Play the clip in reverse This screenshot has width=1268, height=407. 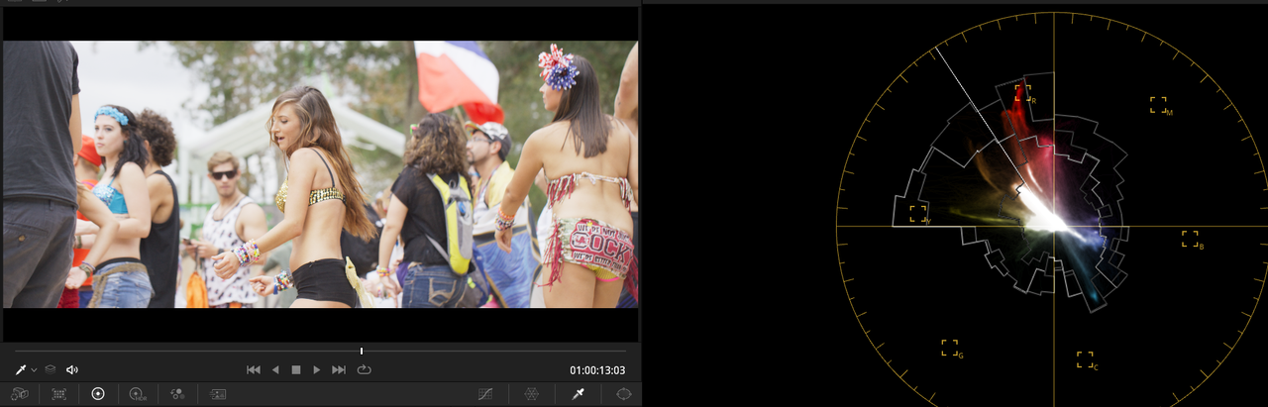(275, 369)
